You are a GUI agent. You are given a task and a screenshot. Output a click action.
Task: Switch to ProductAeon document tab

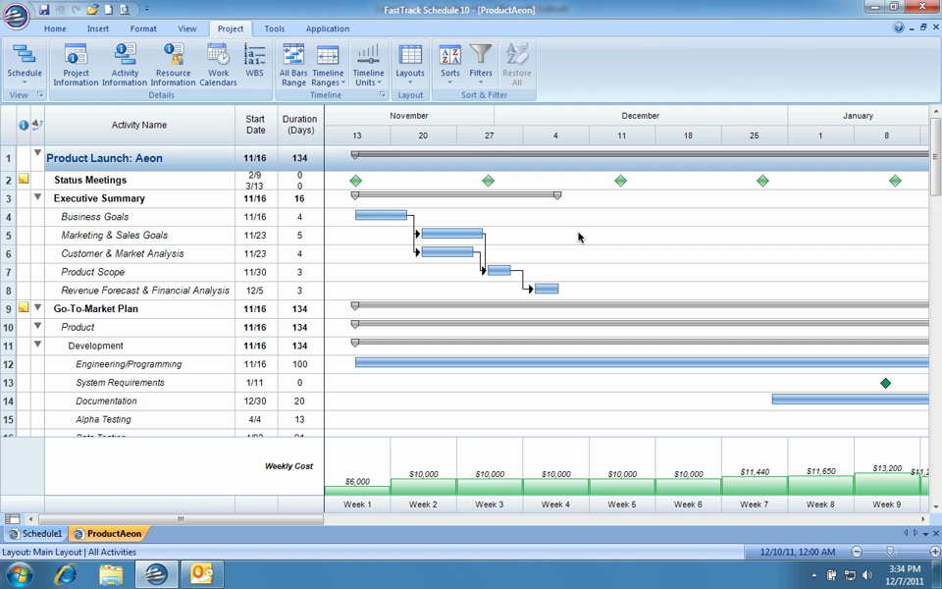pyautogui.click(x=108, y=533)
